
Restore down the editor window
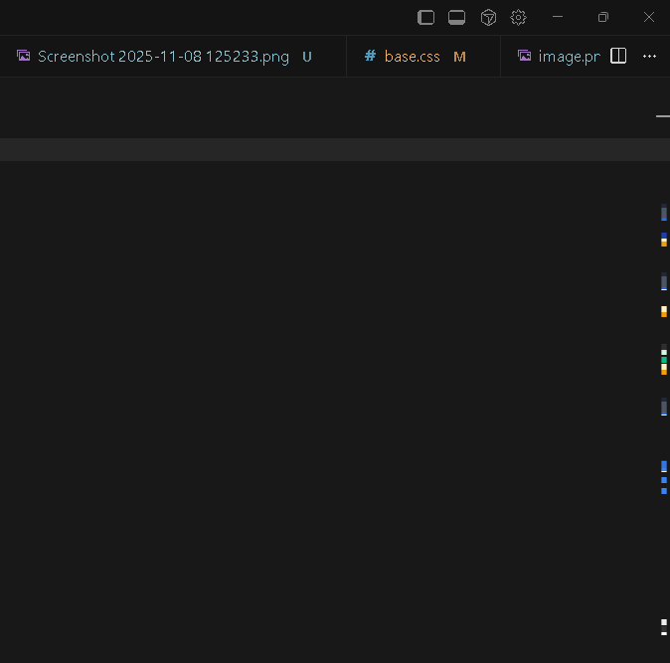point(602,17)
